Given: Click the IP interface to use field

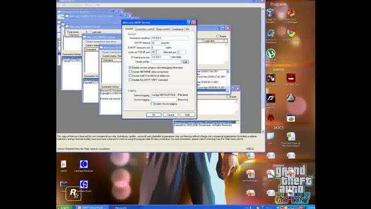Looking at the screenshot, I should (161, 57).
